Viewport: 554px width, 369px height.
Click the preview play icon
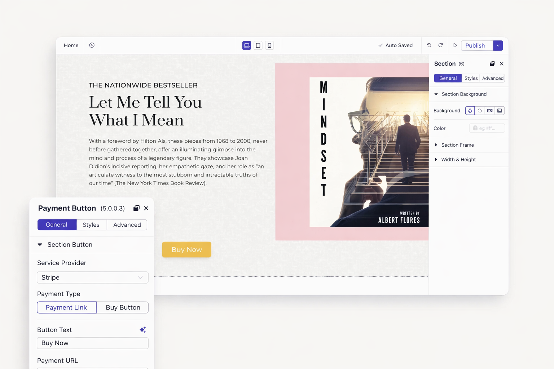455,45
